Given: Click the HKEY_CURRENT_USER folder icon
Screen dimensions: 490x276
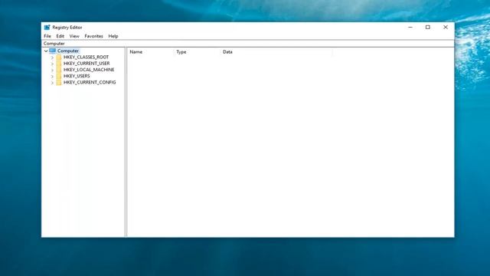Looking at the screenshot, I should tap(59, 64).
